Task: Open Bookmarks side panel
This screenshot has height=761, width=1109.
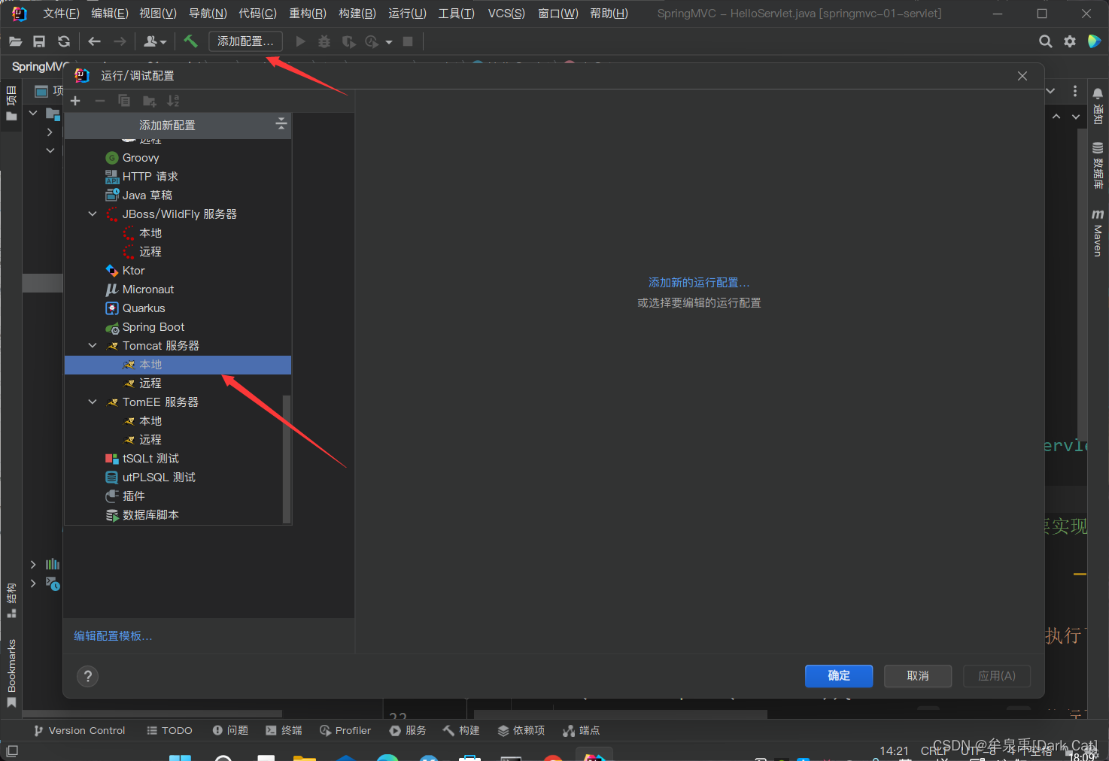Action: coord(11,673)
